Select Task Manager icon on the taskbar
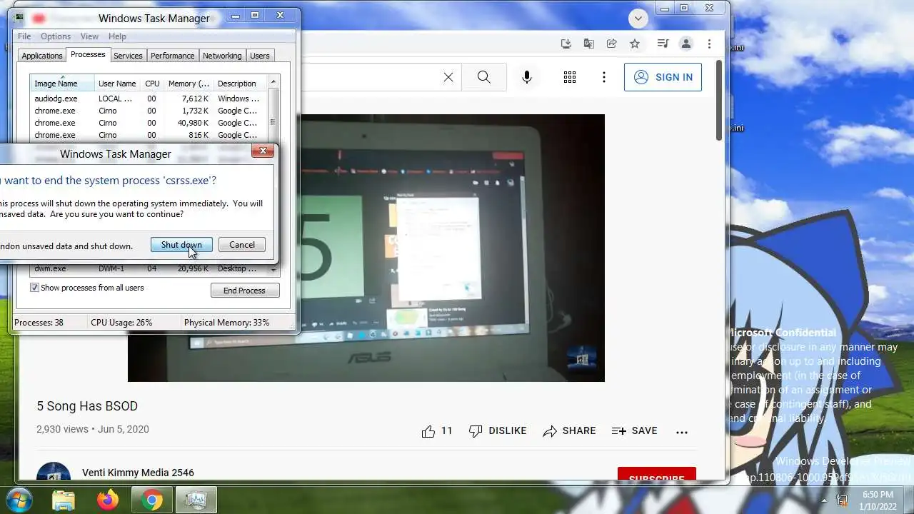914x514 pixels. 196,500
